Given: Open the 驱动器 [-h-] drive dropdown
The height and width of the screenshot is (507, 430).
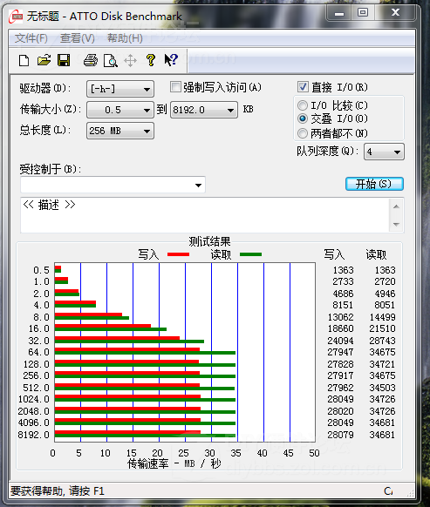Looking at the screenshot, I should pos(120,89).
